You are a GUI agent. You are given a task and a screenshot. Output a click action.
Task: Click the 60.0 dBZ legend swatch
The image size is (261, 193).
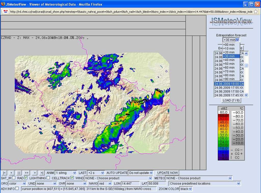(224, 112)
